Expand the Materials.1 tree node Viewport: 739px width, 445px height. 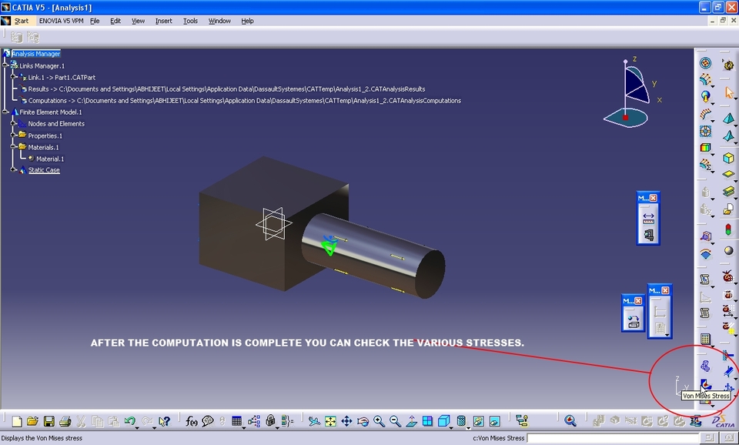coord(12,146)
